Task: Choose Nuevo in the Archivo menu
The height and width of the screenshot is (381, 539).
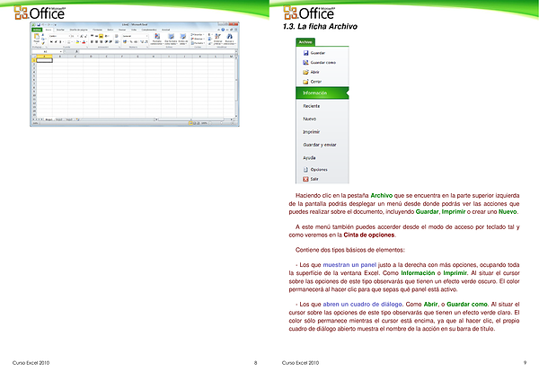Action: click(x=309, y=119)
